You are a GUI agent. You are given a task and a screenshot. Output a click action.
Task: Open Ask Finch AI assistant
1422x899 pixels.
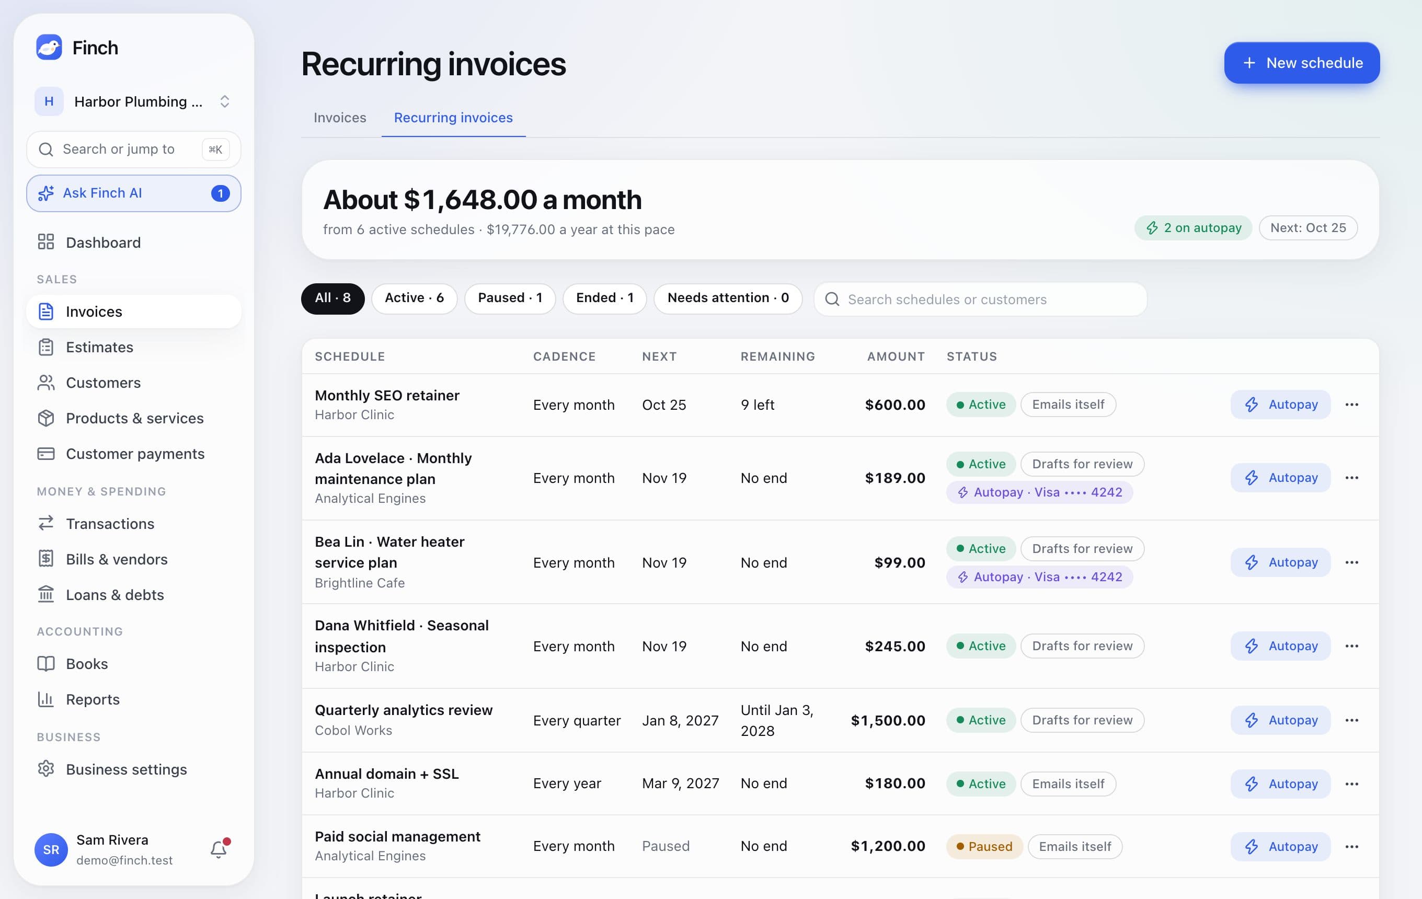[133, 193]
